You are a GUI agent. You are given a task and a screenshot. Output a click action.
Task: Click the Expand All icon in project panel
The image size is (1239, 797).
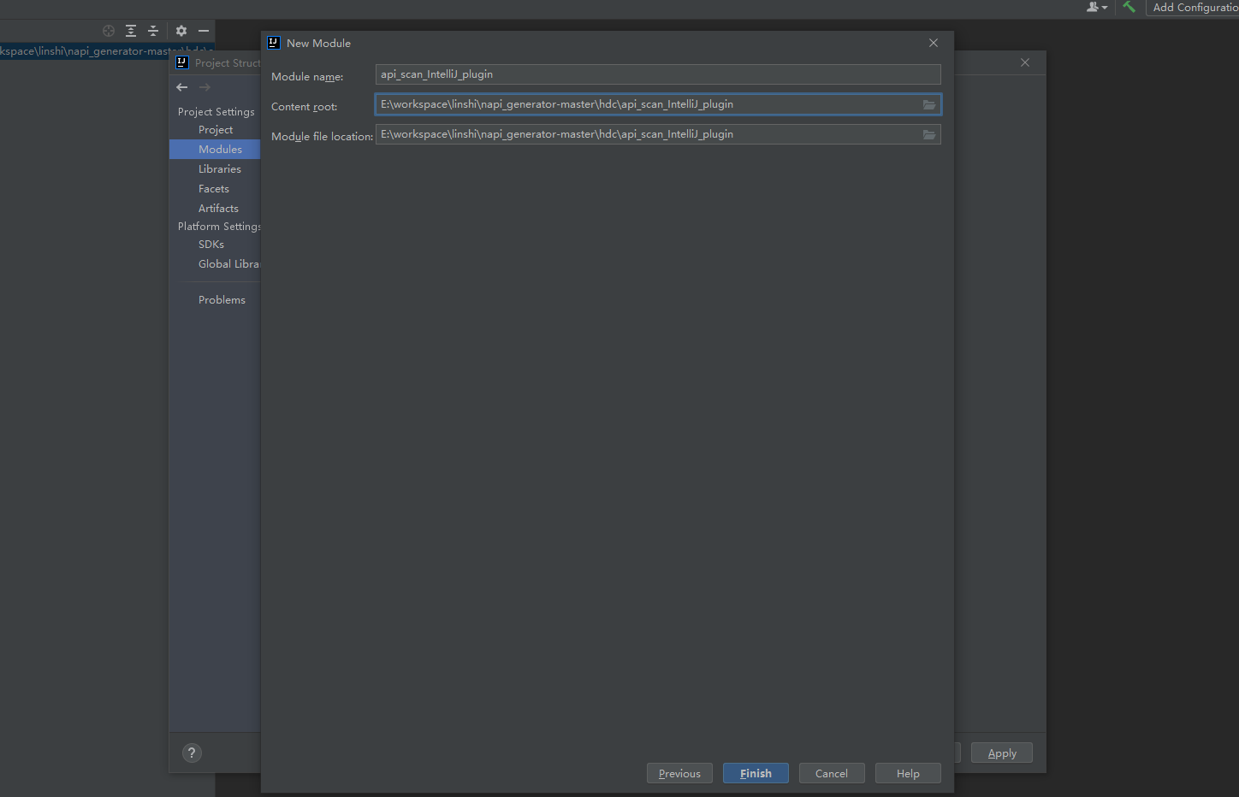pyautogui.click(x=131, y=31)
